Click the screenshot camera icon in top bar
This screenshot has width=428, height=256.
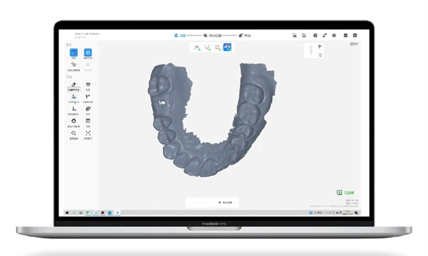tap(294, 36)
